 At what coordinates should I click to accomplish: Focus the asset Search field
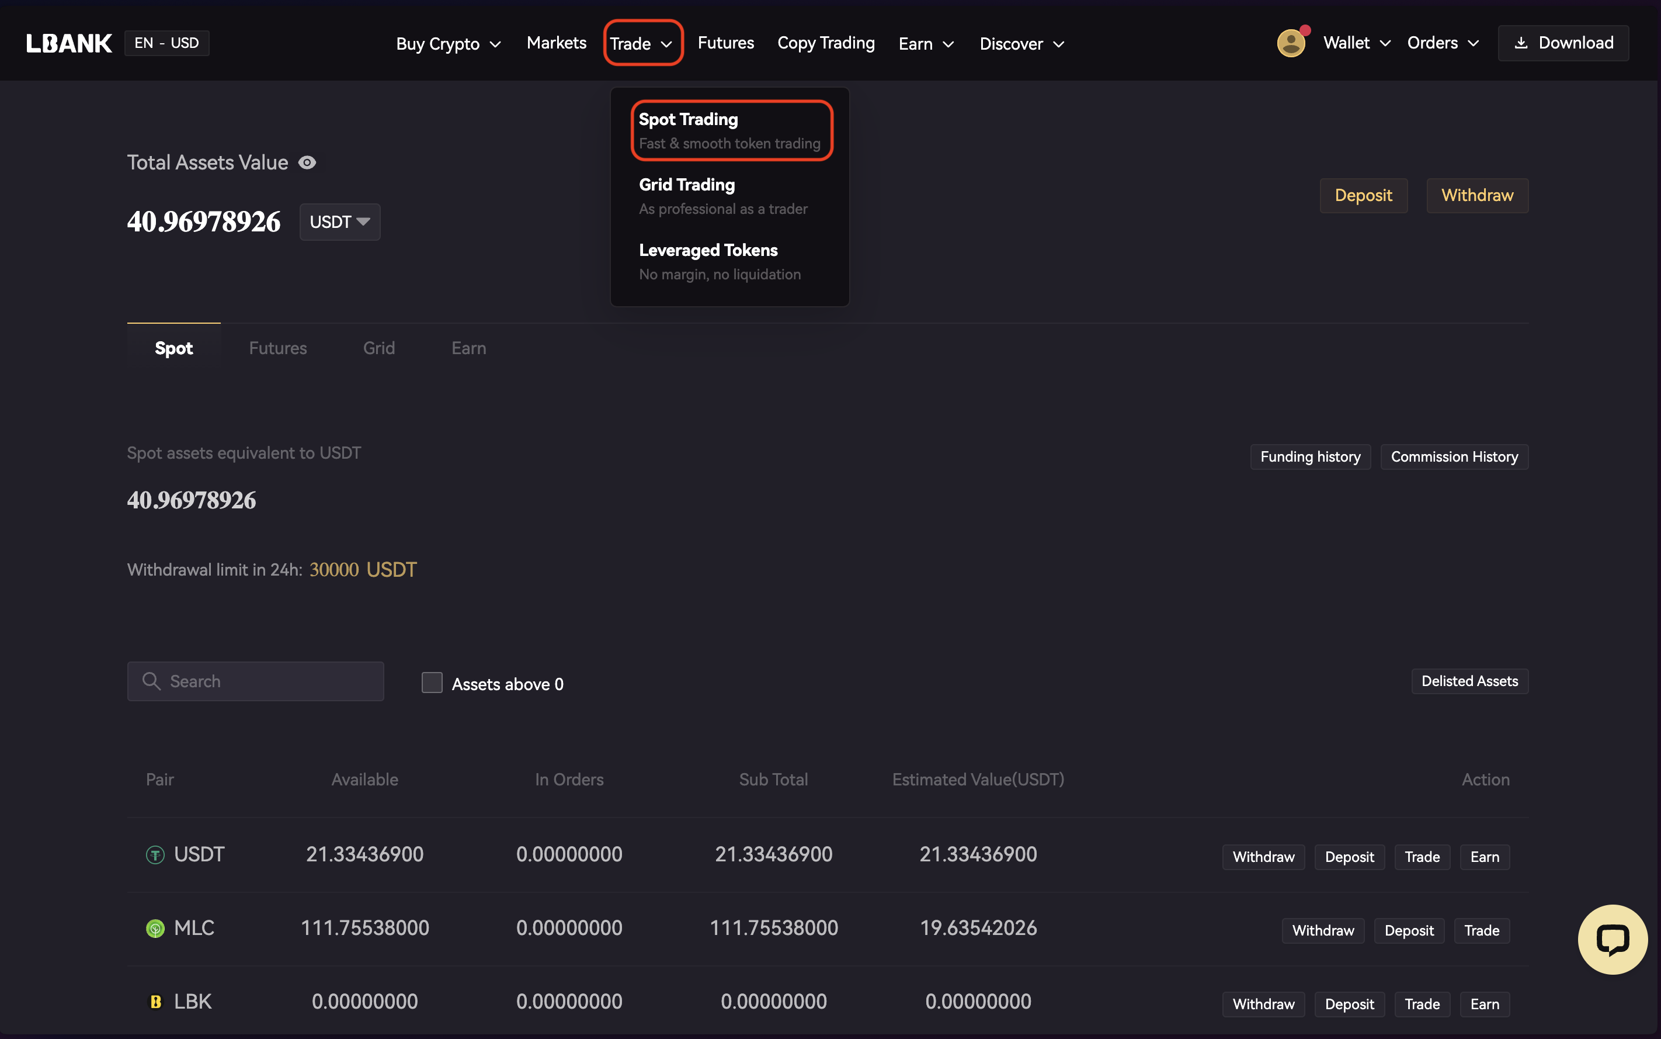pyautogui.click(x=255, y=681)
